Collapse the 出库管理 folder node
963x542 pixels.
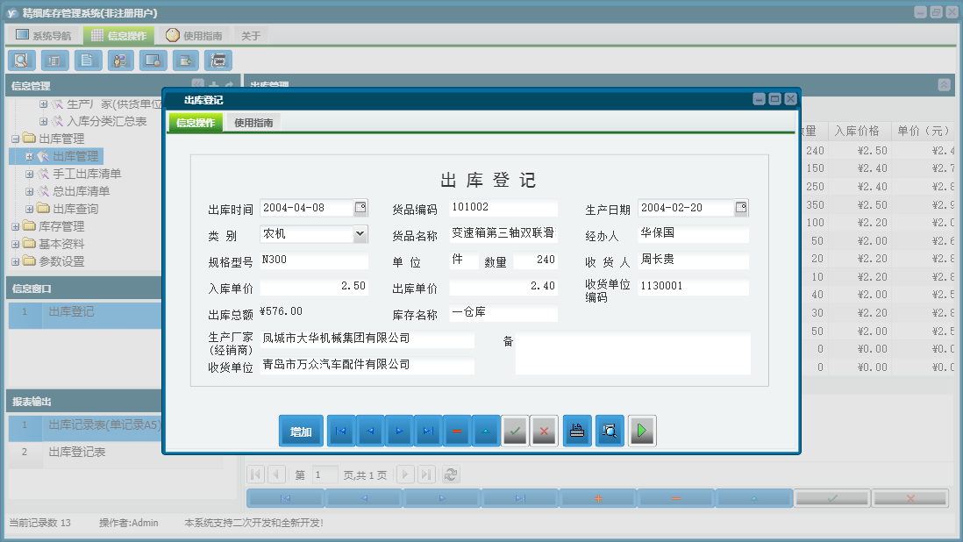pos(16,139)
